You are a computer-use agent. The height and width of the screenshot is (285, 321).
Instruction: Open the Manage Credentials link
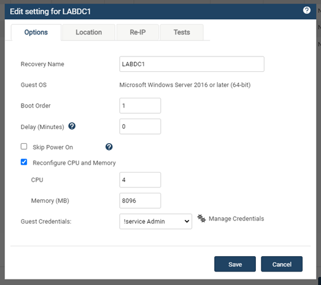click(x=236, y=219)
